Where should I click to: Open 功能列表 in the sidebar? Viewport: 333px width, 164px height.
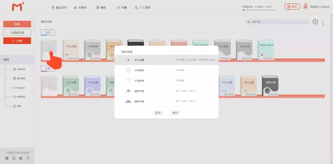pyautogui.click(x=19, y=69)
